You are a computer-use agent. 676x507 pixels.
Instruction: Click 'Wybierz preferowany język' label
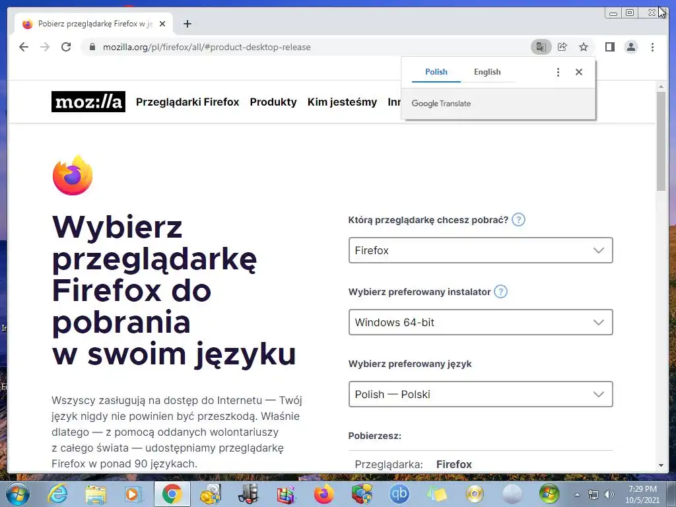(410, 364)
